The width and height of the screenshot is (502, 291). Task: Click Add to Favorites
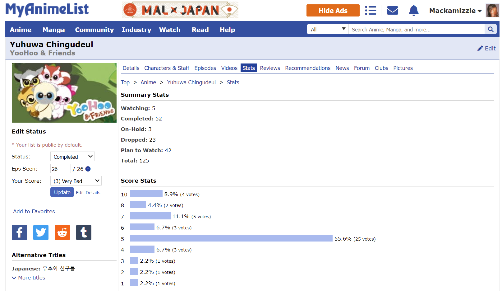tap(34, 211)
